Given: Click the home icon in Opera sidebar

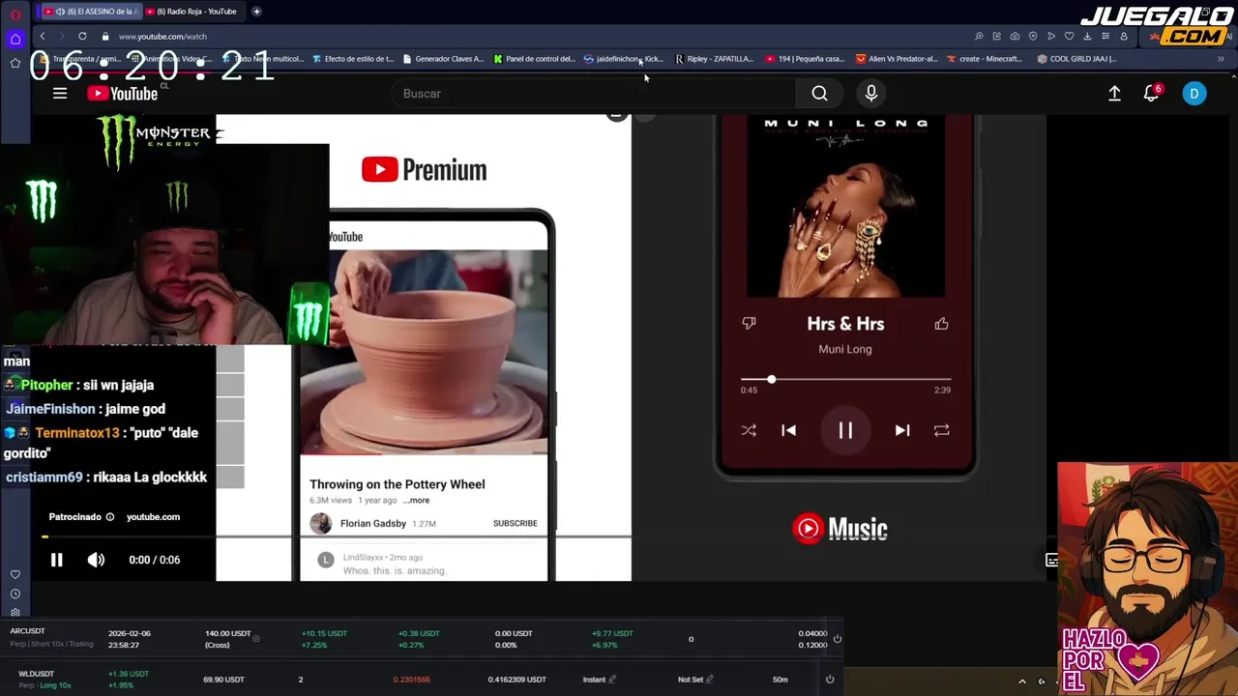Looking at the screenshot, I should pyautogui.click(x=15, y=40).
